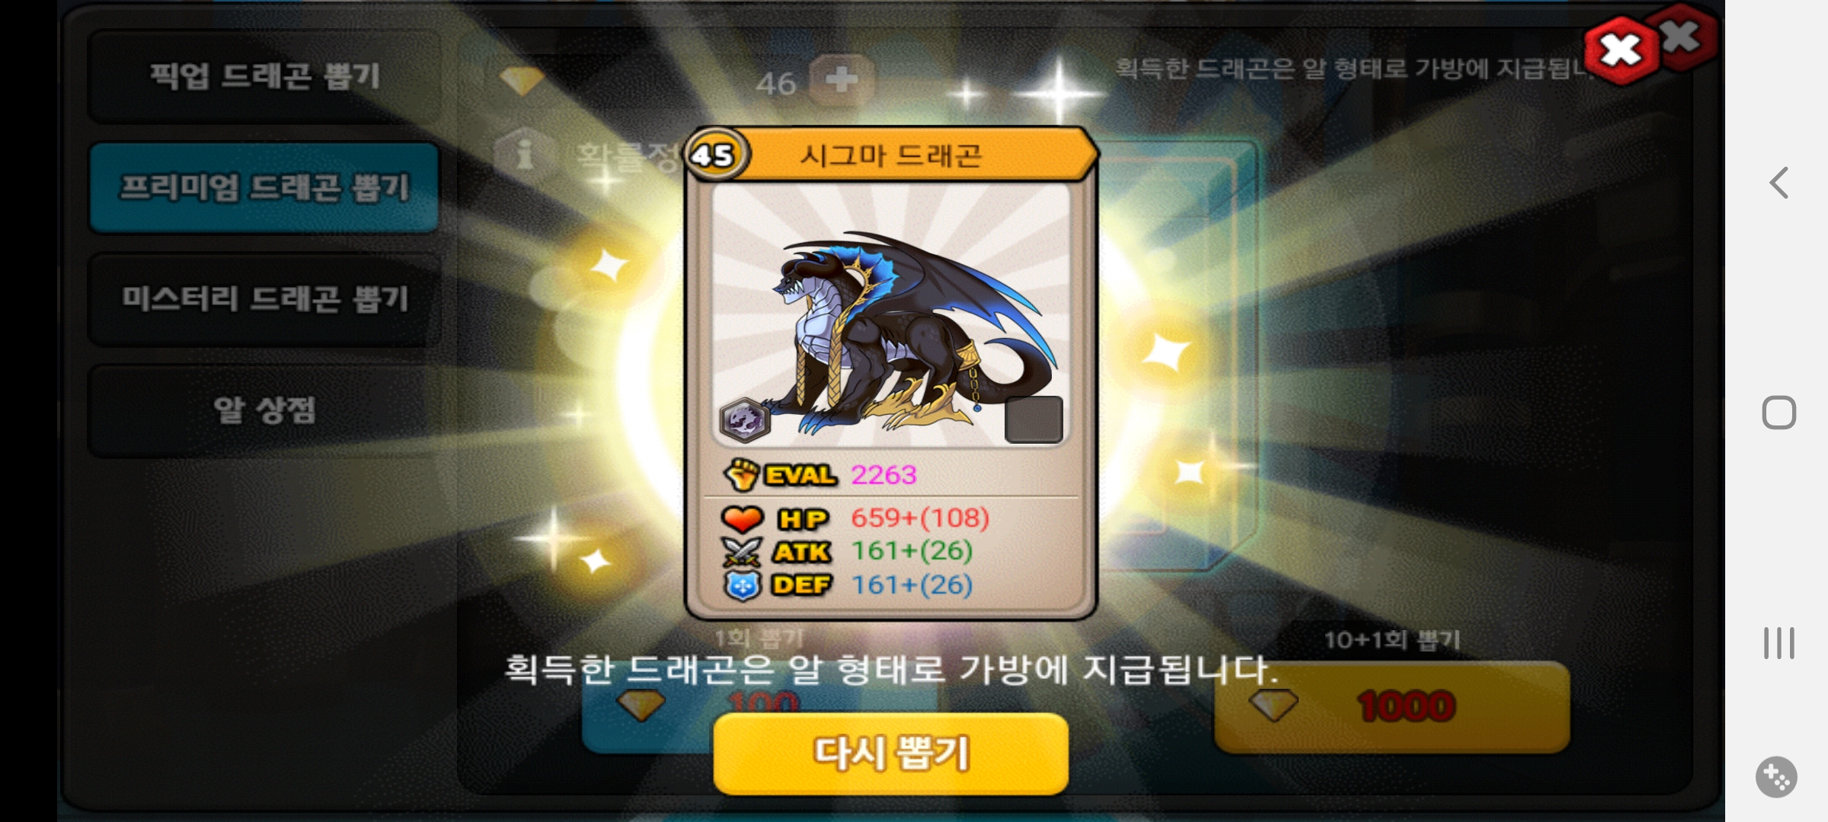1828x822 pixels.
Task: Tap the EVAL fist icon
Action: click(x=741, y=474)
